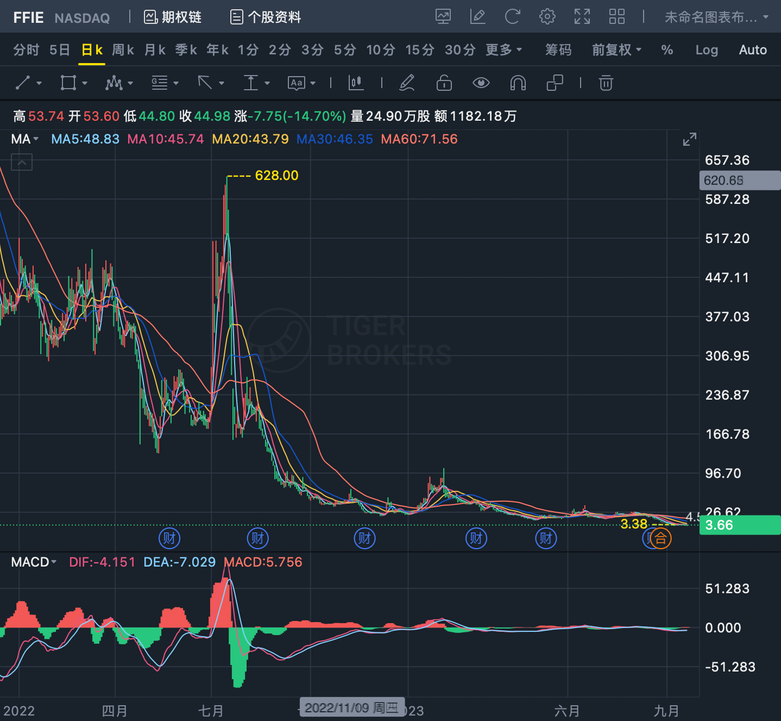781x721 pixels.
Task: Select the pencil brush drawing tool
Action: point(407,83)
